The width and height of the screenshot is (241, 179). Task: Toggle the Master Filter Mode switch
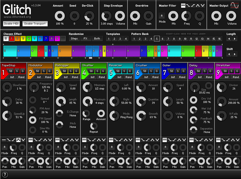point(161,16)
